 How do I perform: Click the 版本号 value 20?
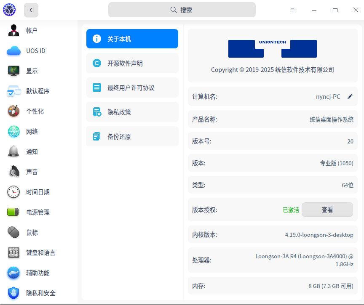[350, 141]
